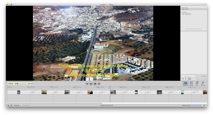The width and height of the screenshot is (213, 115).
Task: Click the 0 images count label
Action: click(203, 76)
